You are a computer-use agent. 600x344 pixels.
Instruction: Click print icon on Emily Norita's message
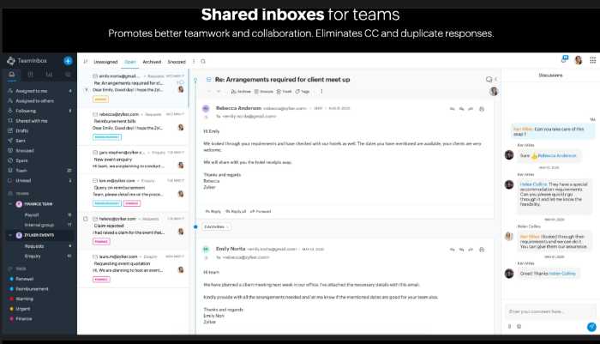coord(482,250)
